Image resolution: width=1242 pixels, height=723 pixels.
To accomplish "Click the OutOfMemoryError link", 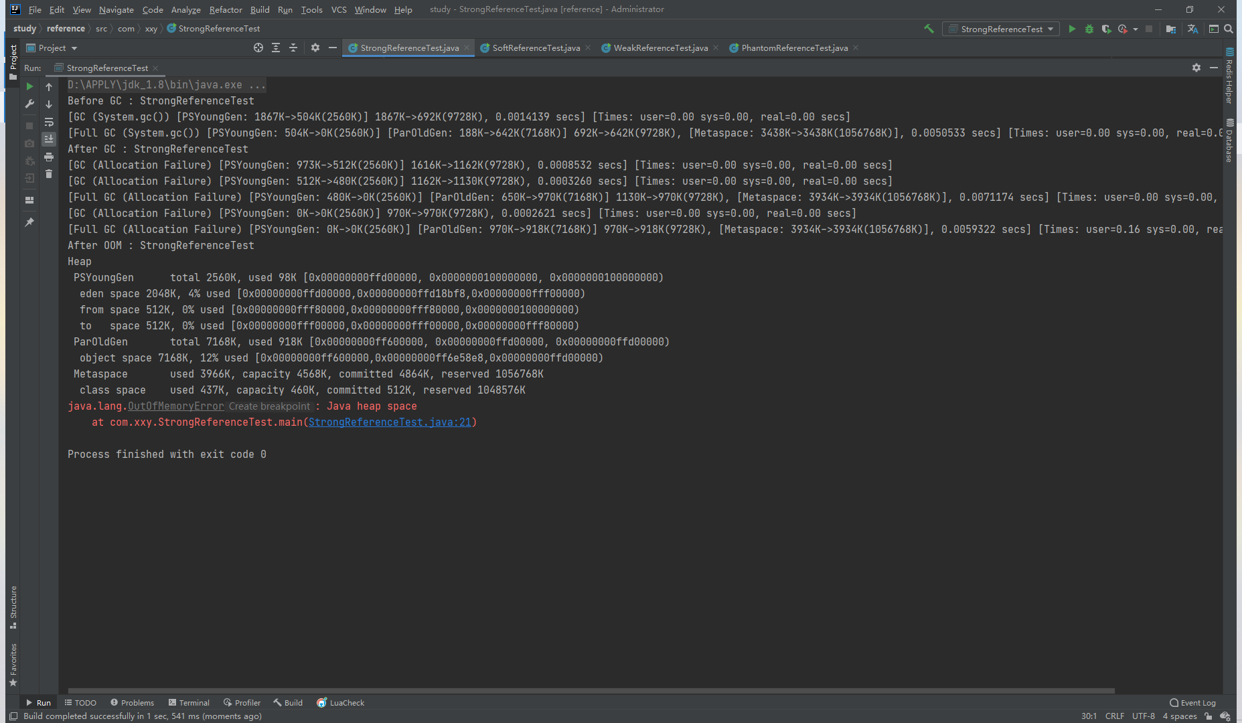I will tap(176, 406).
